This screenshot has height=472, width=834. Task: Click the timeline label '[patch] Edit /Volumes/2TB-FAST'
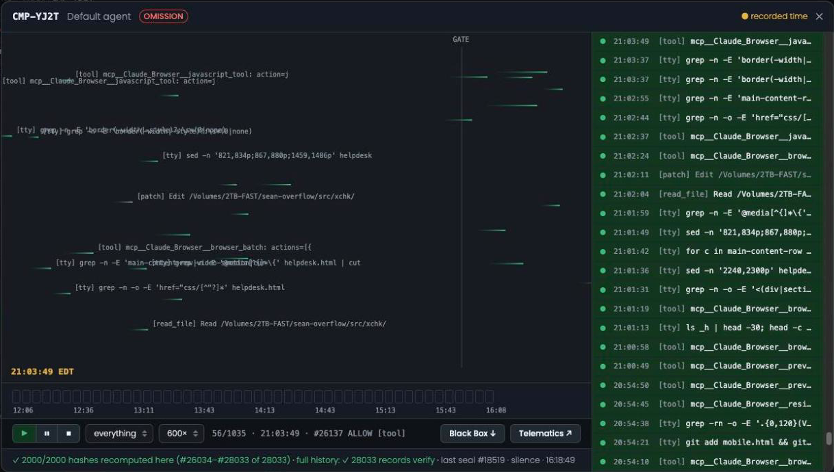coord(246,196)
